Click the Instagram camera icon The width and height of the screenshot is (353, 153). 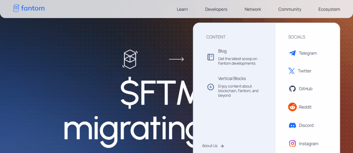(x=292, y=144)
